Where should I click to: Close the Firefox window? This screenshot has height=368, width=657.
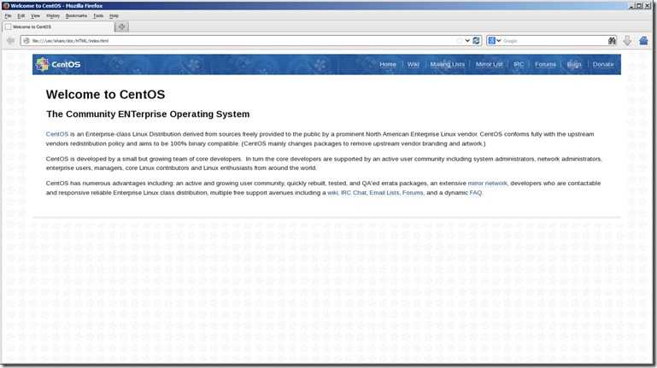647,6
